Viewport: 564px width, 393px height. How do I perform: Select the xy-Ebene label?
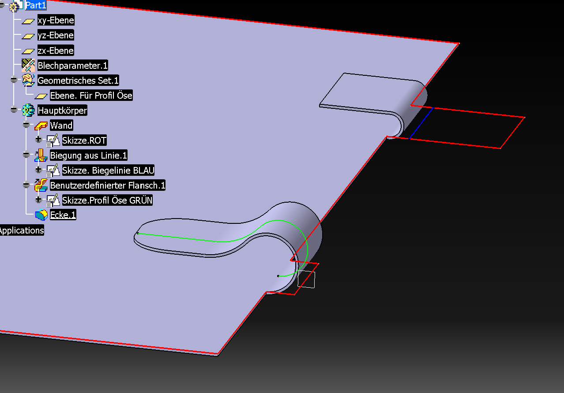56,20
